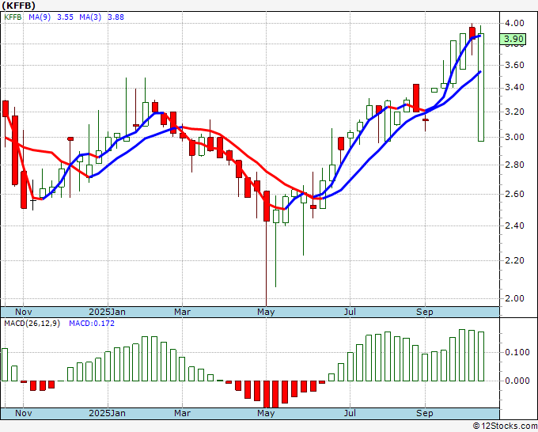Open the 12Stocks.com copyright link
The height and width of the screenshot is (432, 538).
tap(505, 426)
